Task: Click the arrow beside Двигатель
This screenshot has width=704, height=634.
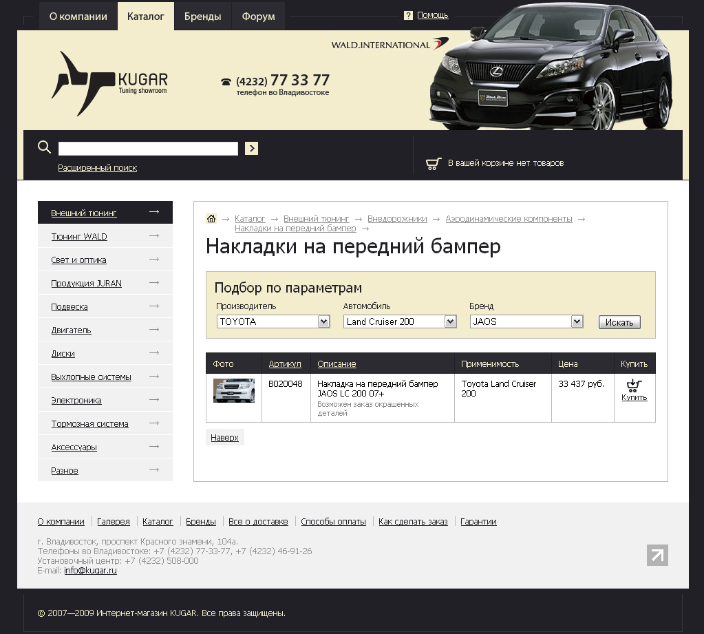Action: 154,330
